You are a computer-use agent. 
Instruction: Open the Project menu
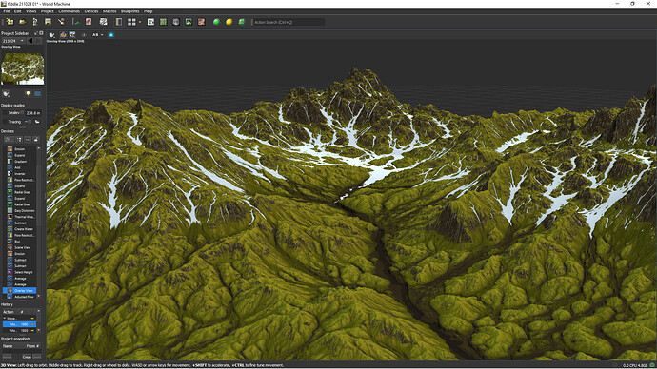click(x=48, y=11)
